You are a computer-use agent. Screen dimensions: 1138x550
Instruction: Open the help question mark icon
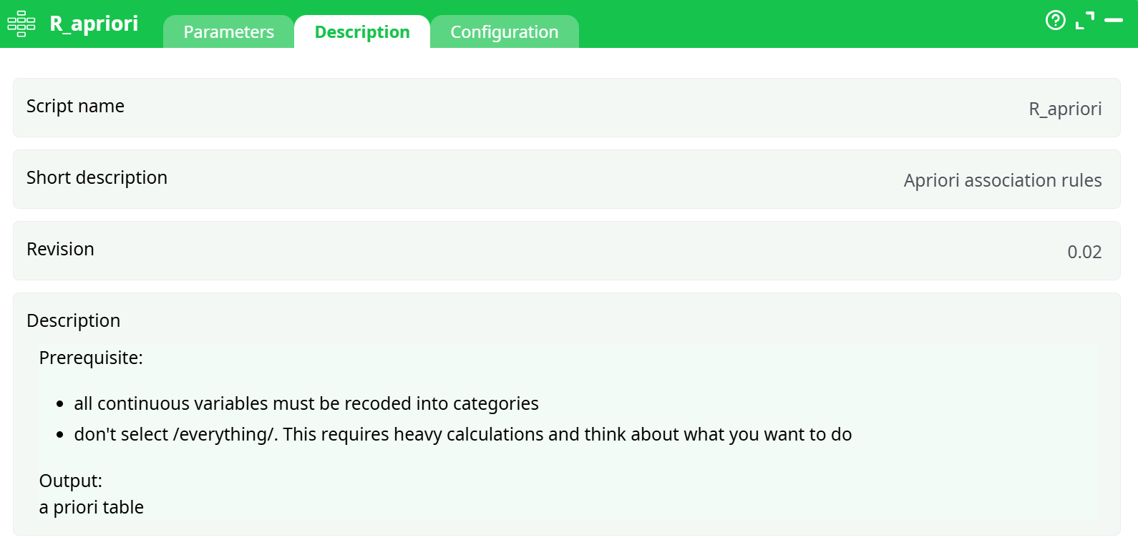[1055, 20]
